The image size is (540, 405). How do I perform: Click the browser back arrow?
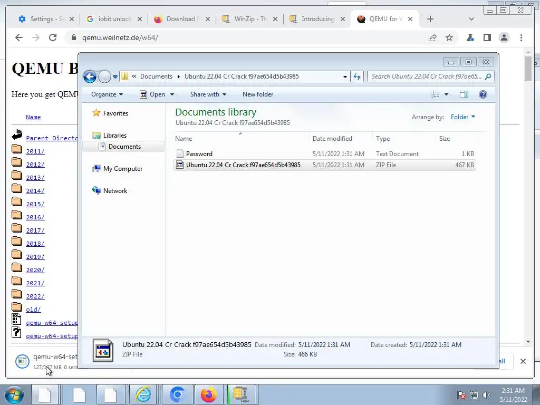coord(19,37)
